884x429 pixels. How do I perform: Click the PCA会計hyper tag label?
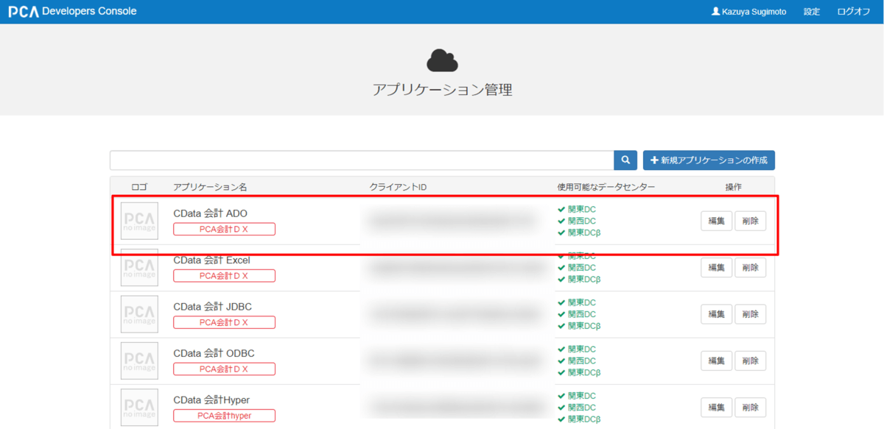(224, 416)
